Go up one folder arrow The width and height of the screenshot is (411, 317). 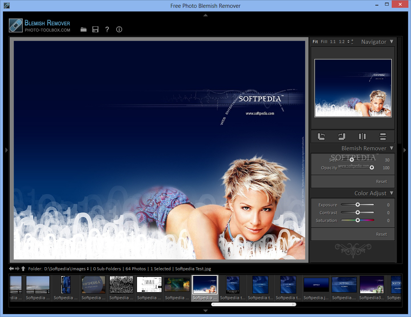click(x=23, y=268)
